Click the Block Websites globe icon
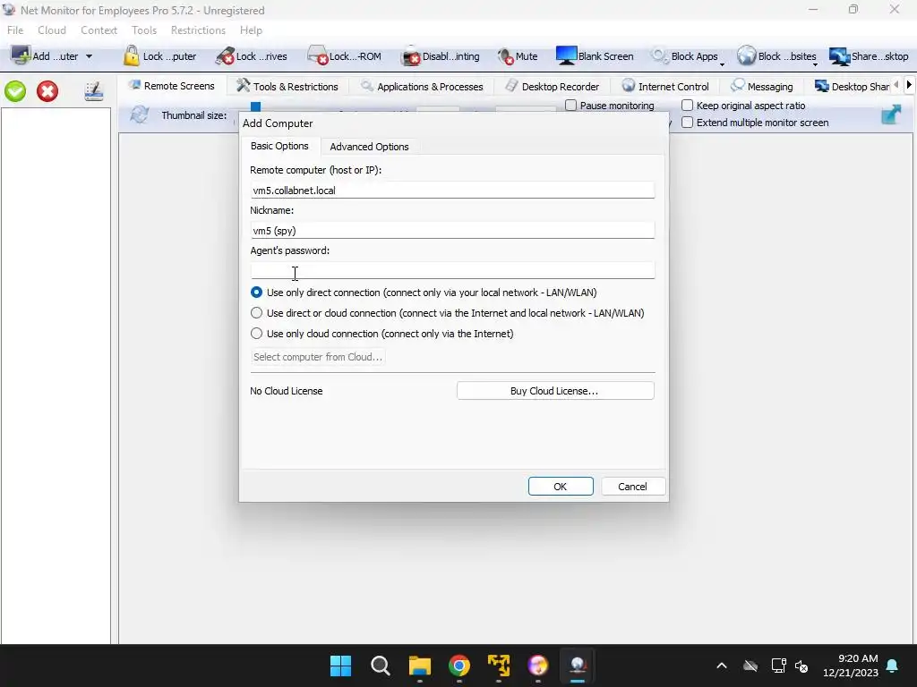The height and width of the screenshot is (687, 917). click(x=746, y=56)
